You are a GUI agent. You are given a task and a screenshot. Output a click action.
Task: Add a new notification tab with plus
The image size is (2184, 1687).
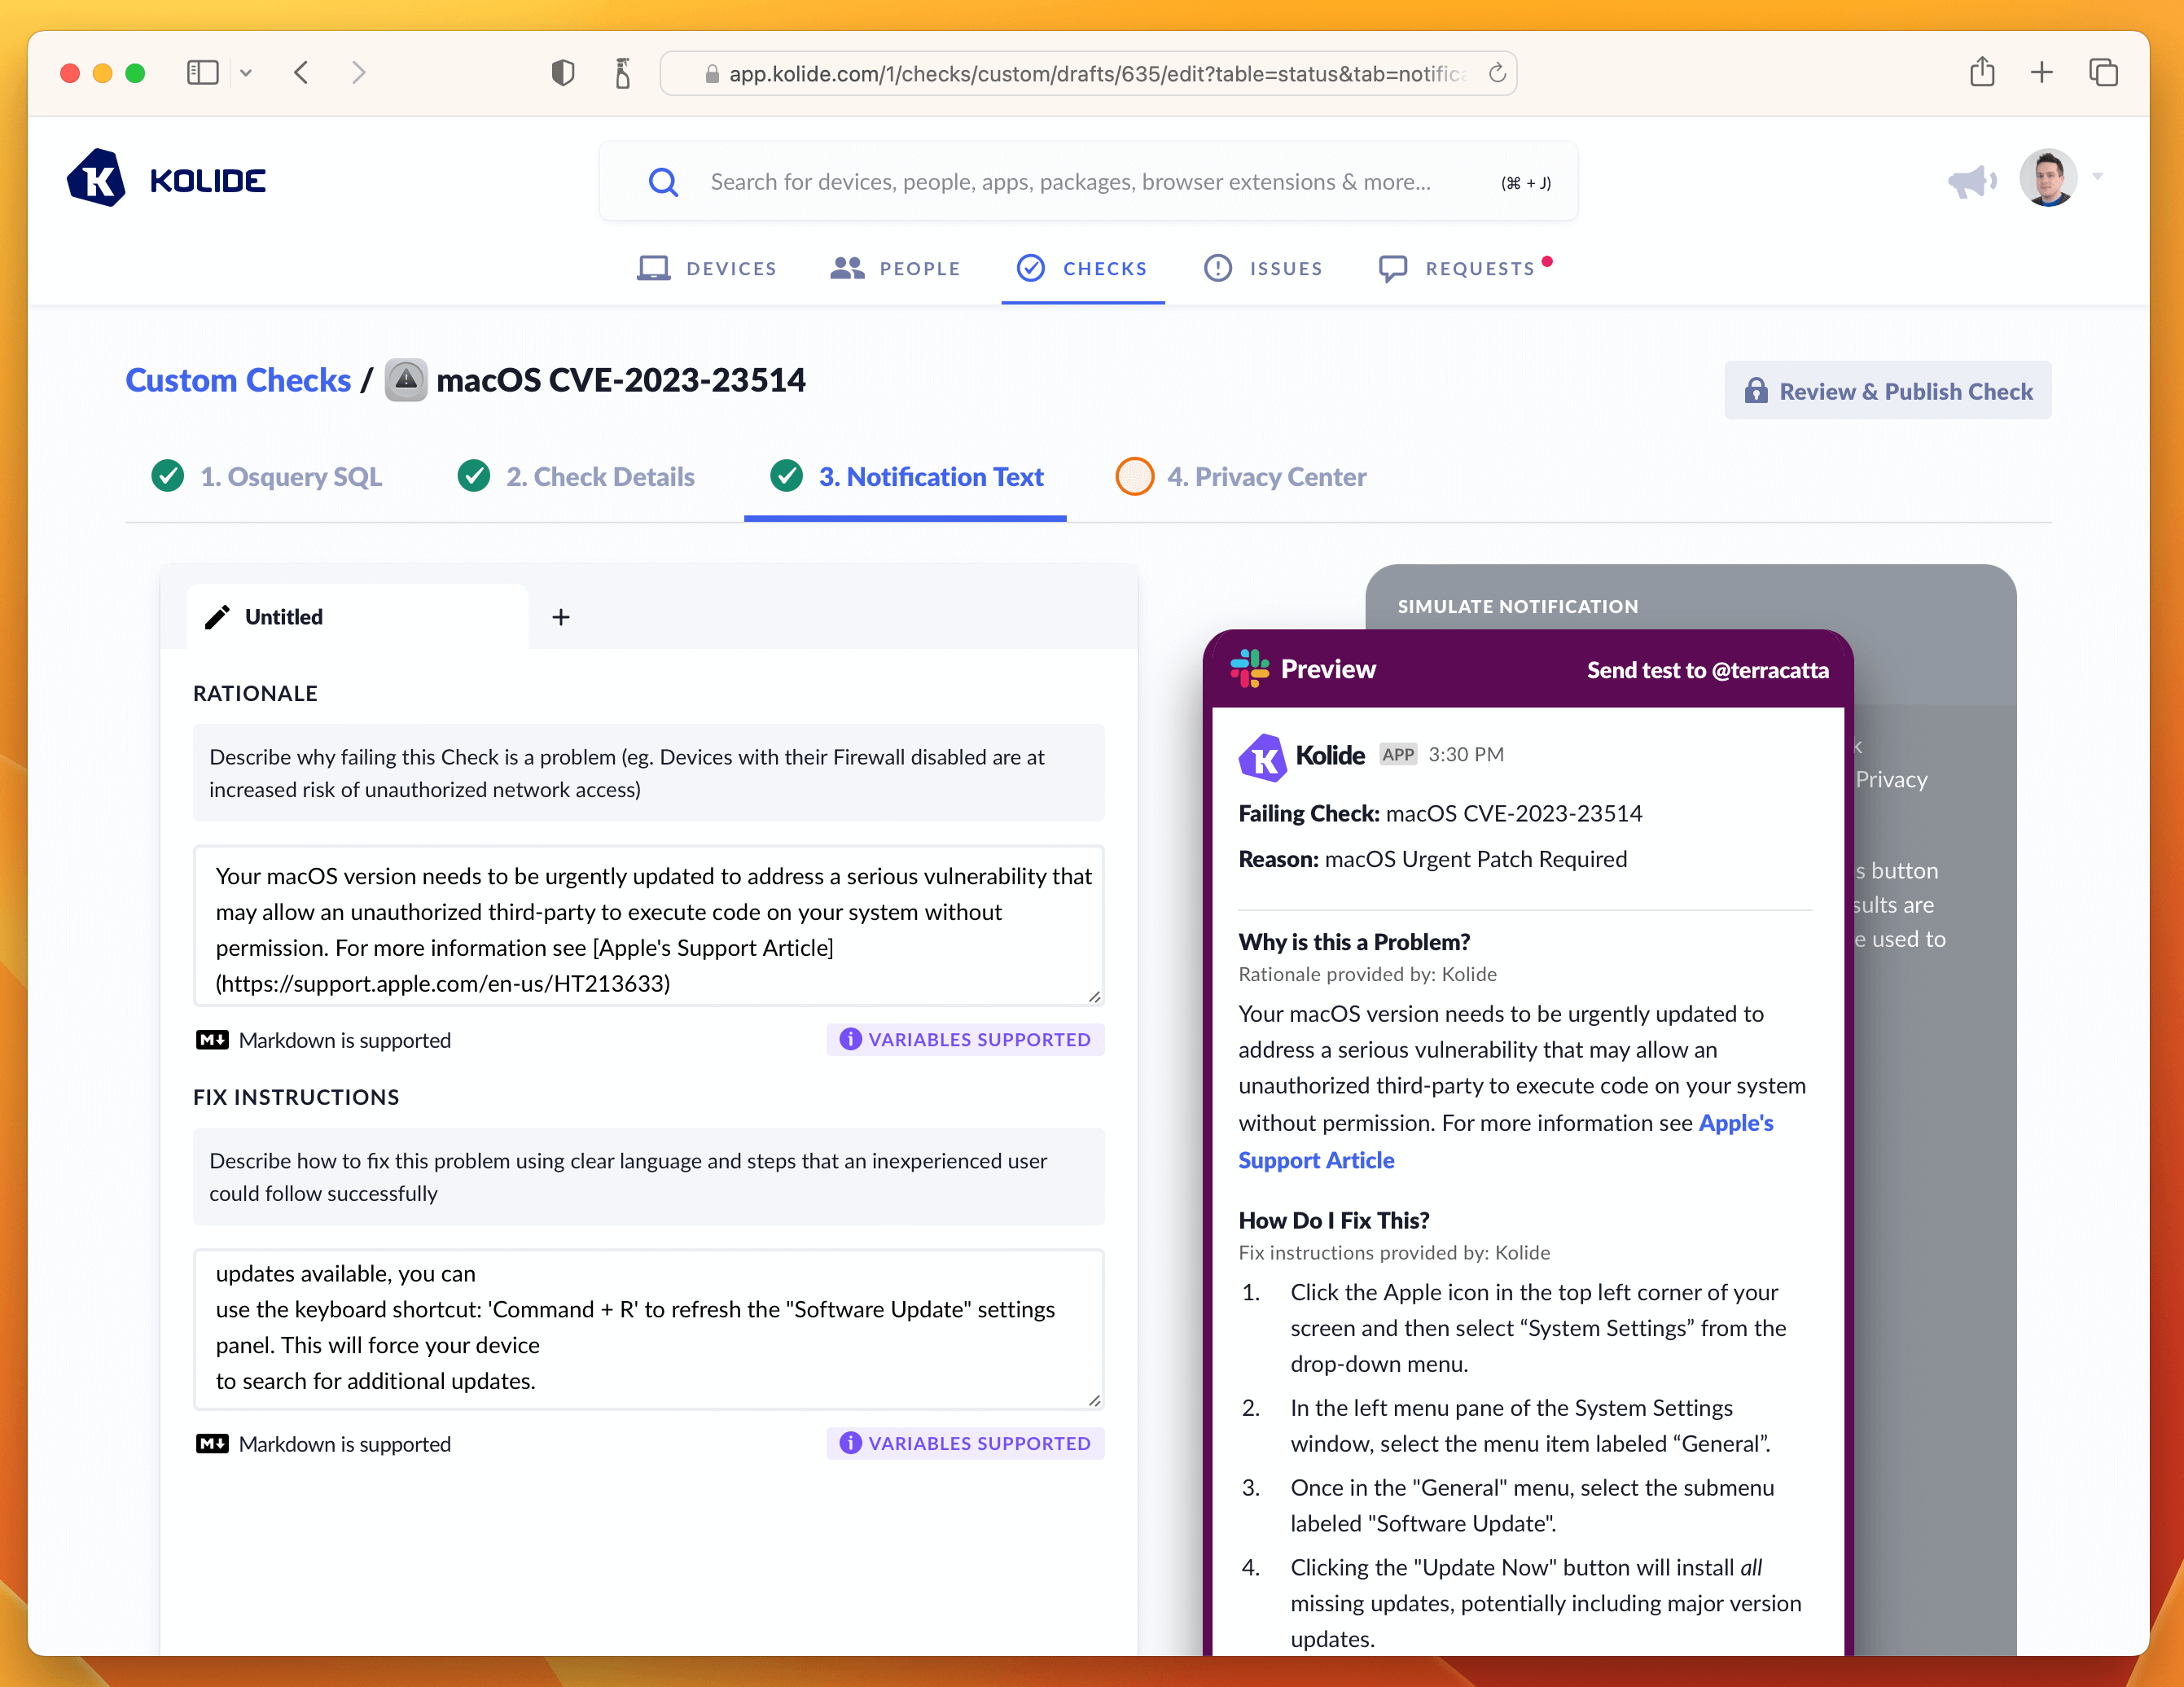pos(561,617)
